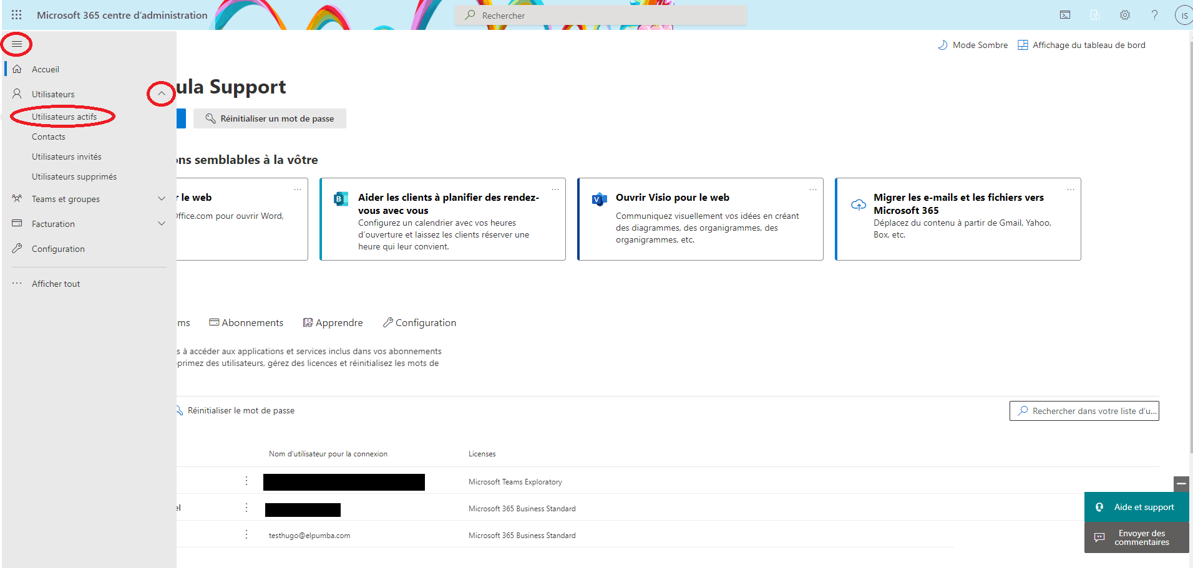Switch to the Apprendre tab

click(x=333, y=323)
